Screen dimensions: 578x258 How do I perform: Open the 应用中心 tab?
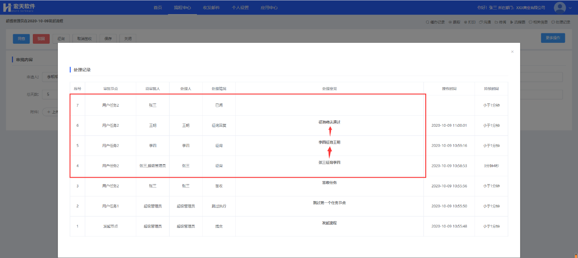[269, 8]
